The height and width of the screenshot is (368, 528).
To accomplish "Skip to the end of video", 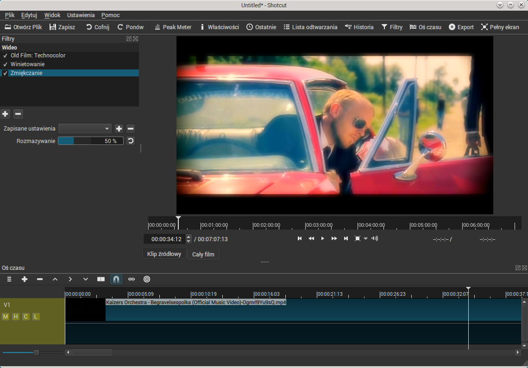I will (346, 238).
